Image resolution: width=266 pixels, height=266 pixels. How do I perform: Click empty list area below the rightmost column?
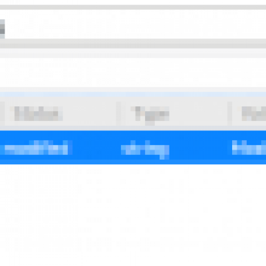248,215
